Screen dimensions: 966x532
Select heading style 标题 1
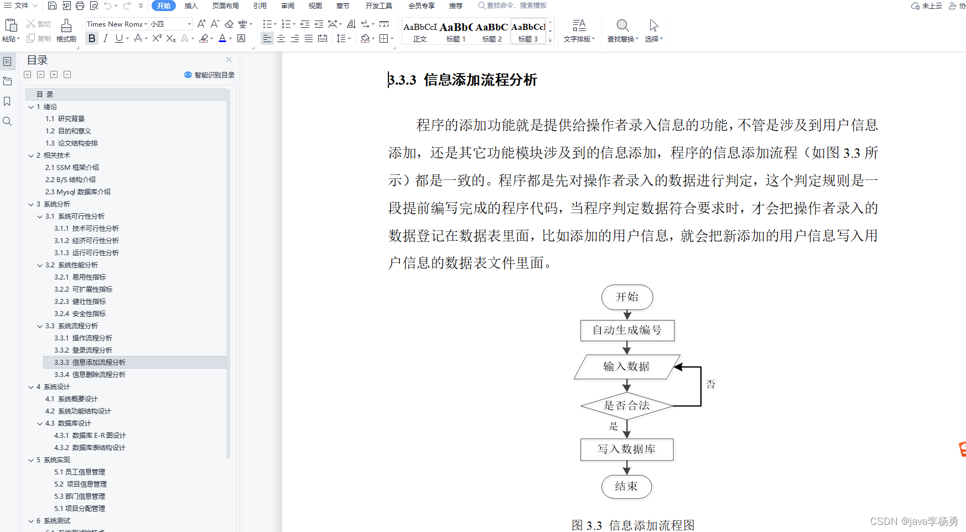tap(456, 30)
